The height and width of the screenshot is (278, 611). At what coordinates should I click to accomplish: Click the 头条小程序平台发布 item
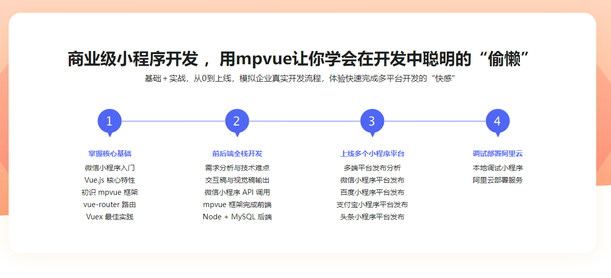pos(372,217)
